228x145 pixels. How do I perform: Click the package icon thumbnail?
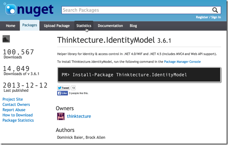point(6,39)
